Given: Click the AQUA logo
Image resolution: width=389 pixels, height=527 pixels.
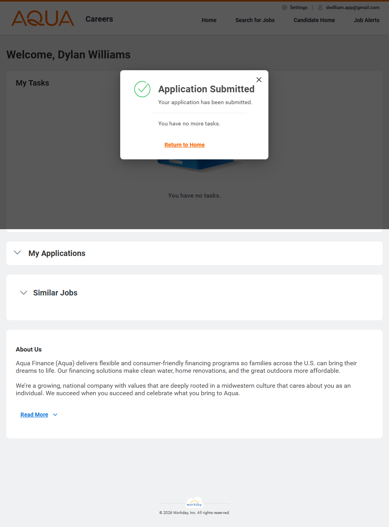Looking at the screenshot, I should 43,19.
